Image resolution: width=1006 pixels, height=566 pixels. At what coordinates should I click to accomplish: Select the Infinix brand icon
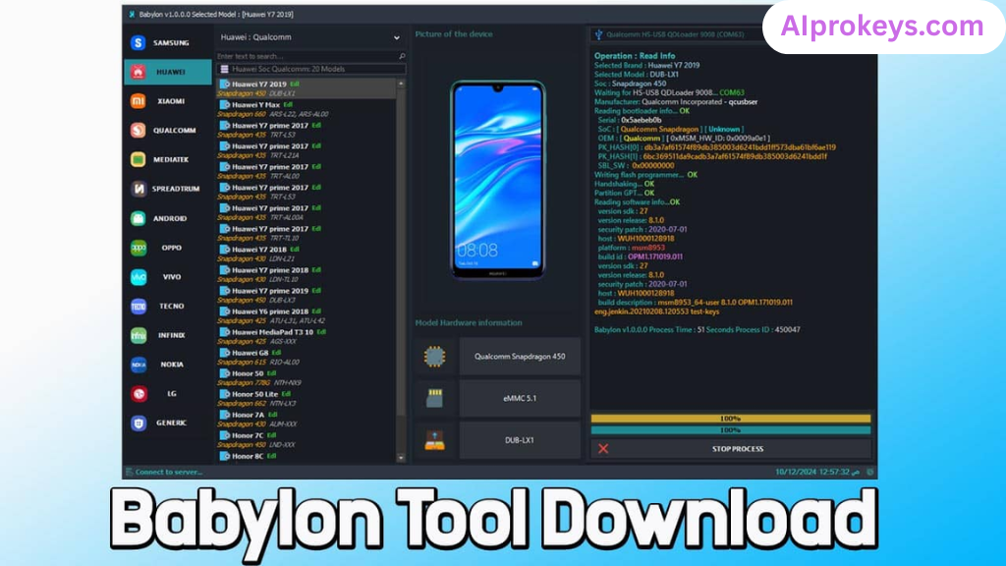[138, 335]
